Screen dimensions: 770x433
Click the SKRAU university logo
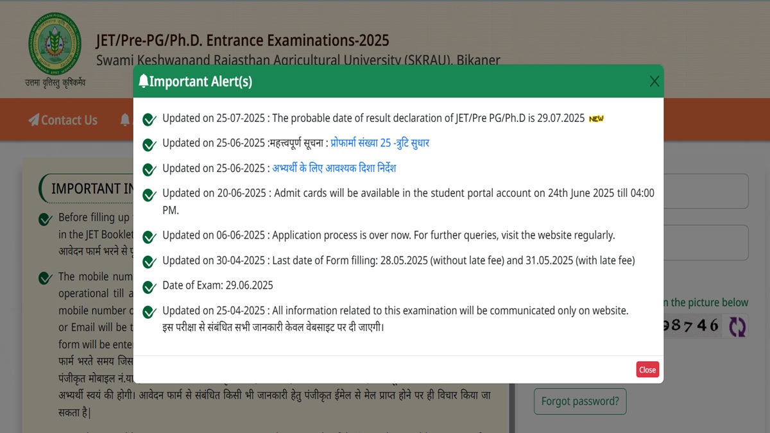[55, 44]
